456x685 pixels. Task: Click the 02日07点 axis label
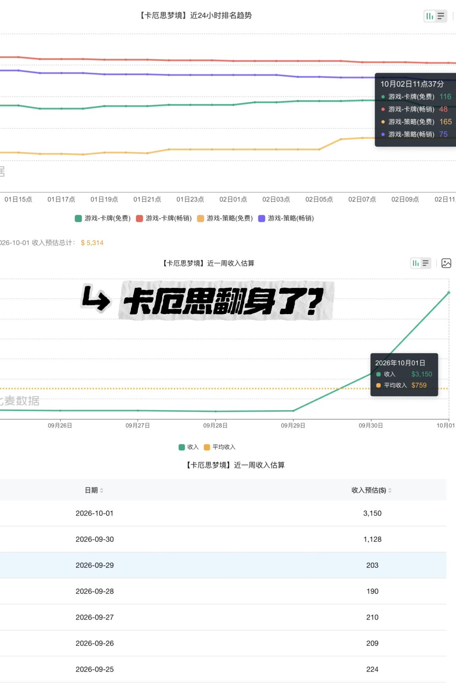[362, 199]
